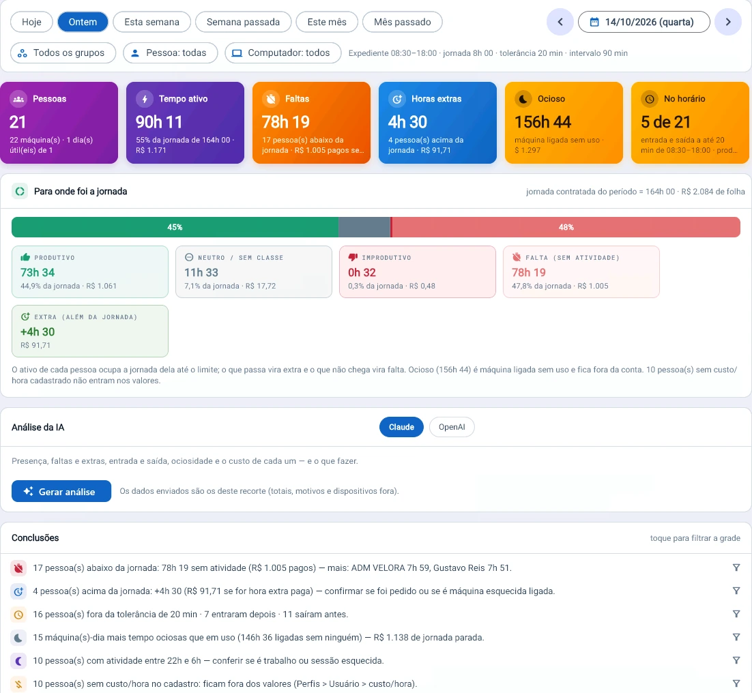Select the Hoje period tab
The width and height of the screenshot is (752, 693).
[31, 22]
